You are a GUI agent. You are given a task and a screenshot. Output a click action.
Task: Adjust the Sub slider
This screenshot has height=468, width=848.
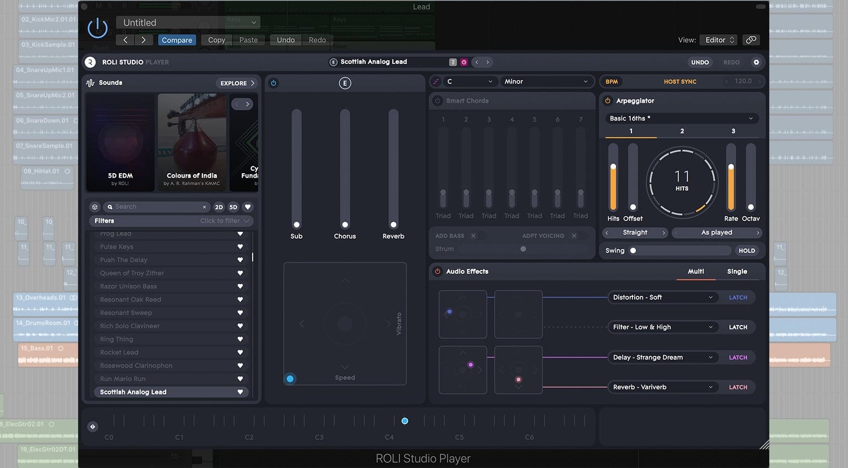pyautogui.click(x=296, y=168)
